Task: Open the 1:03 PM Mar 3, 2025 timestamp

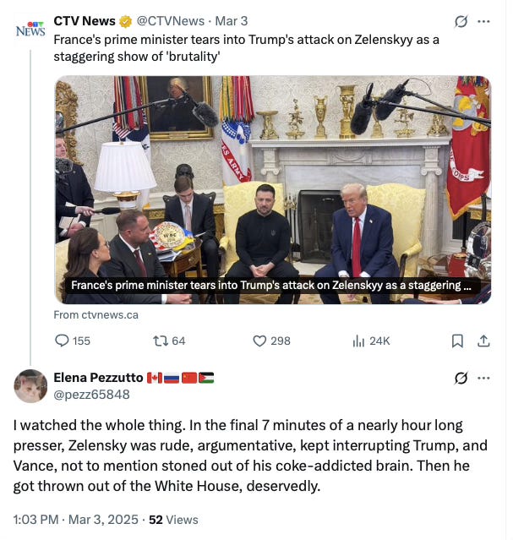Action: click(x=75, y=520)
